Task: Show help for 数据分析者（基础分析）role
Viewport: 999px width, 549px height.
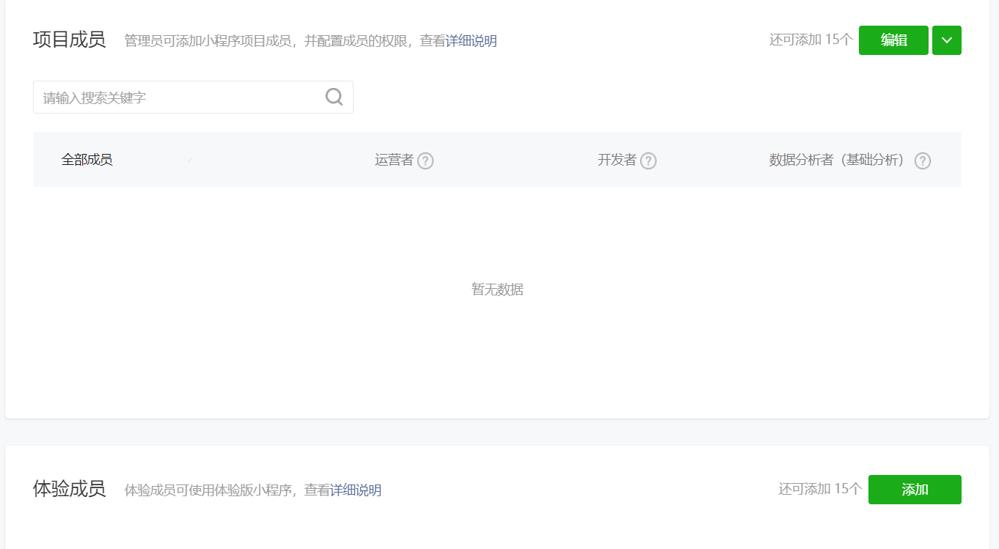Action: pyautogui.click(x=922, y=161)
